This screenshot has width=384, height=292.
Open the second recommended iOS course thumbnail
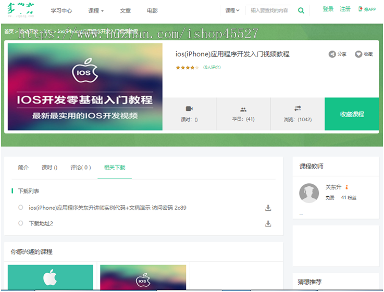143,277
